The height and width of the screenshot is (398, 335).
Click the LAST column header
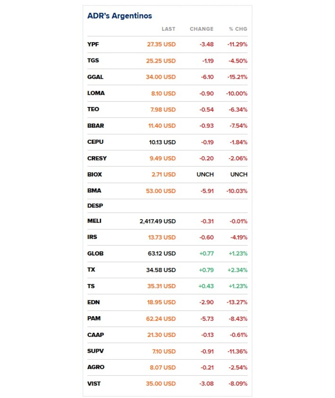click(169, 29)
